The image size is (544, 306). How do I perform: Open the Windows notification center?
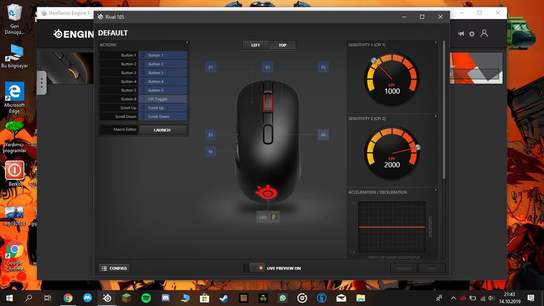pyautogui.click(x=531, y=298)
